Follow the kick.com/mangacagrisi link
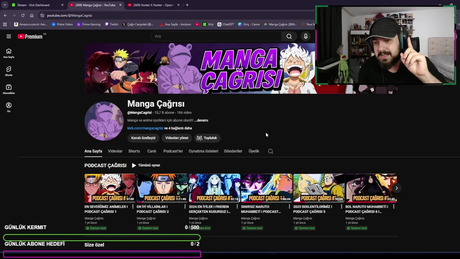 [145, 128]
